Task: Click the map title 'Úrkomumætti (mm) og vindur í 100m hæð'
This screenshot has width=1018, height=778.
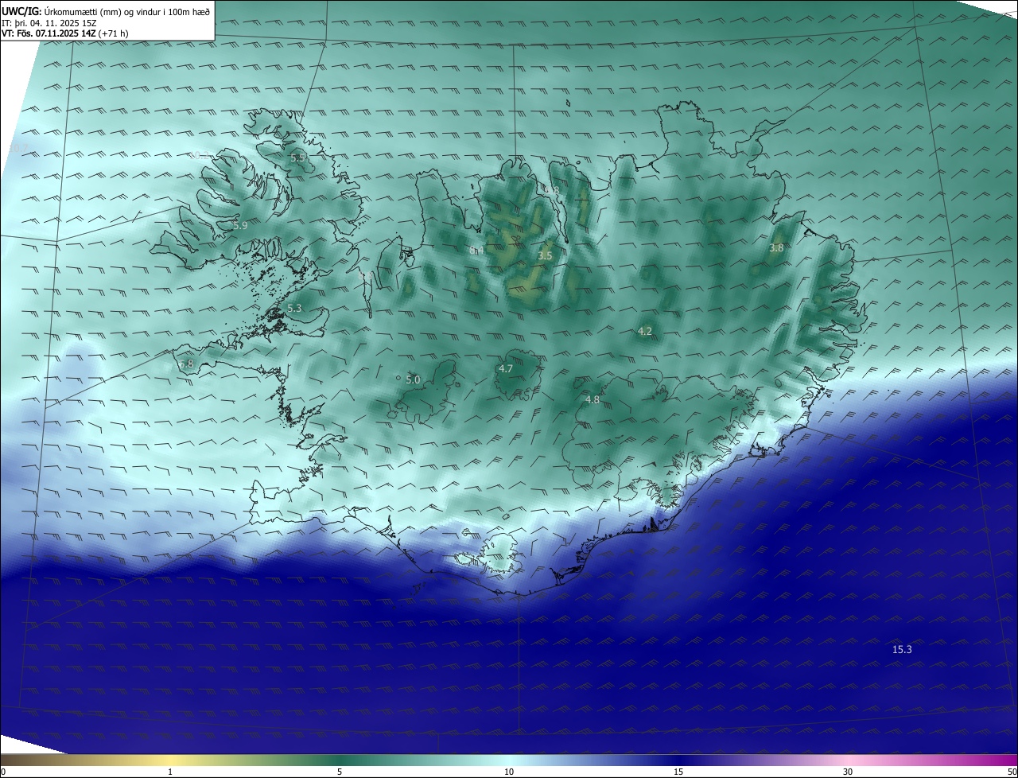Action: (x=128, y=11)
